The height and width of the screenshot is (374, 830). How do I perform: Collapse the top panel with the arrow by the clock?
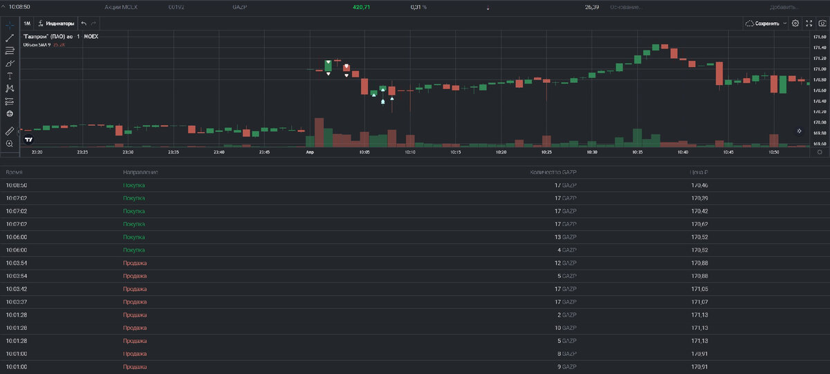click(x=4, y=6)
